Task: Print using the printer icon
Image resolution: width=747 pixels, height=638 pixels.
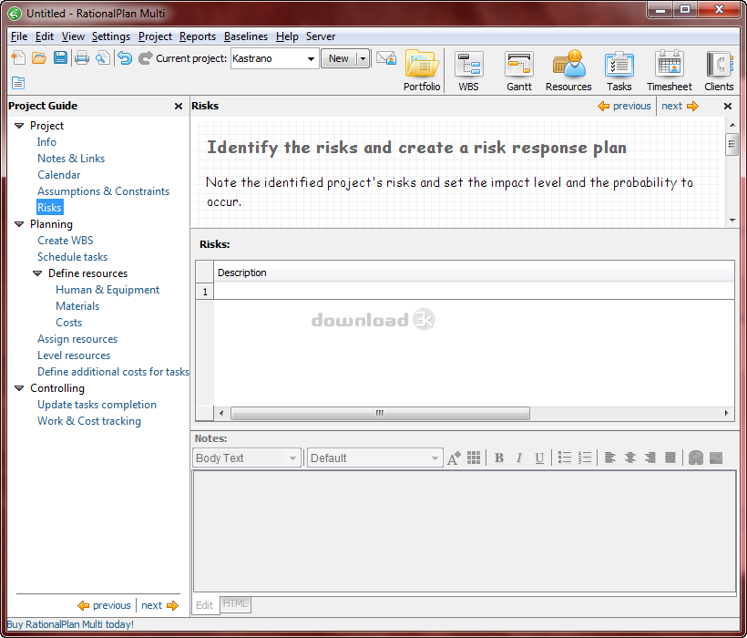Action: (81, 58)
